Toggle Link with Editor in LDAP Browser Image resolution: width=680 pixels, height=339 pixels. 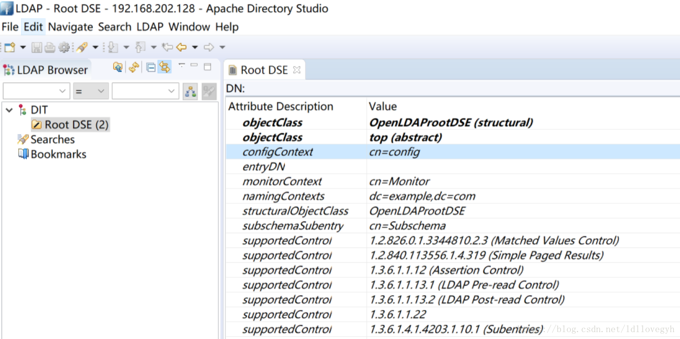(165, 67)
